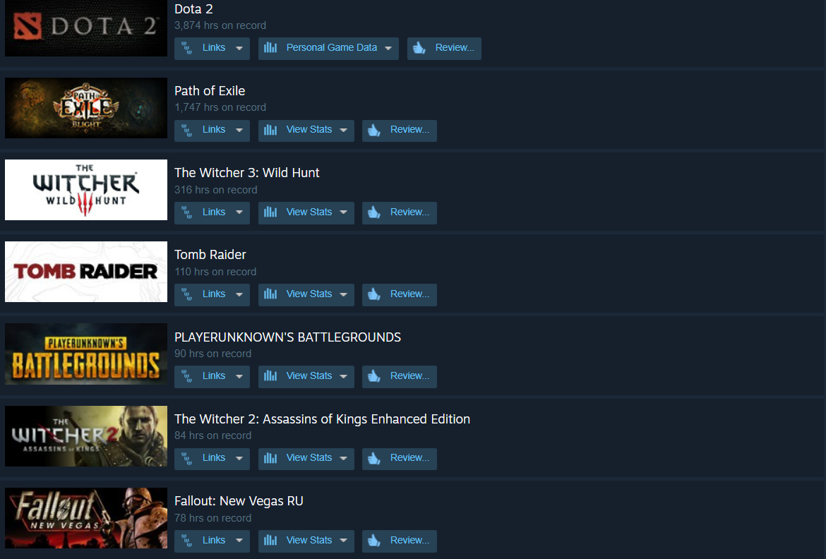Click the thumbs-up icon for Tomb Raider review
The image size is (826, 559).
374,294
